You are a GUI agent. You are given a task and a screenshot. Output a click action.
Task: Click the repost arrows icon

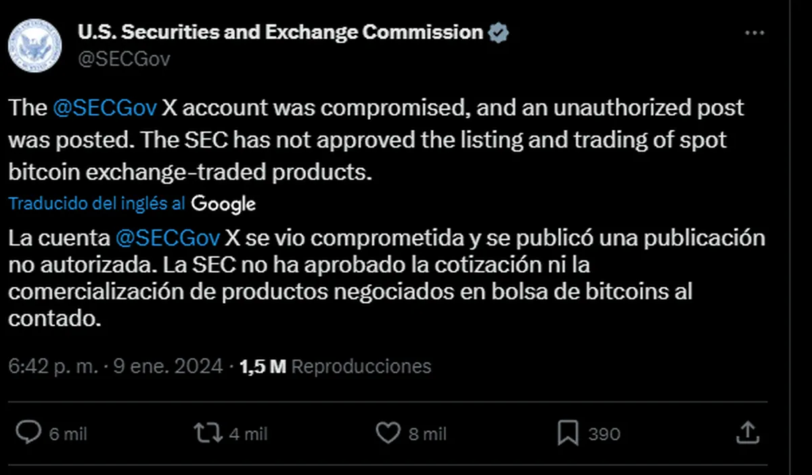click(x=208, y=433)
